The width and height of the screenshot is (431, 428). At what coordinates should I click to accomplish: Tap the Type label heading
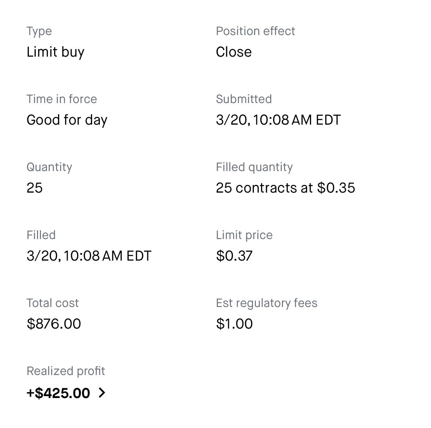coord(39,31)
